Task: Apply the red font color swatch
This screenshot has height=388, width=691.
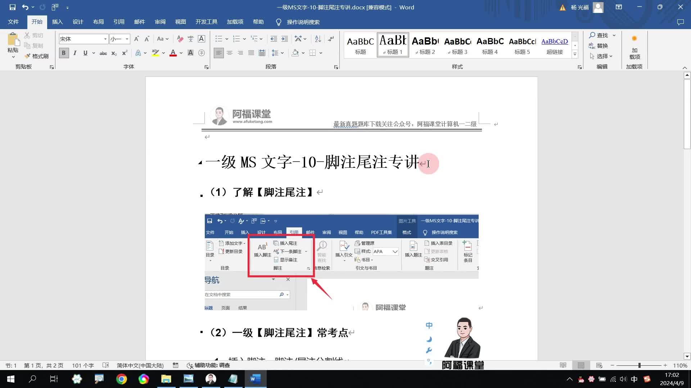Action: [x=173, y=53]
